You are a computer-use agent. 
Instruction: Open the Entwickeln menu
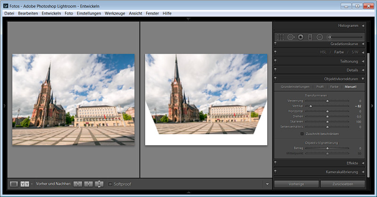point(51,13)
